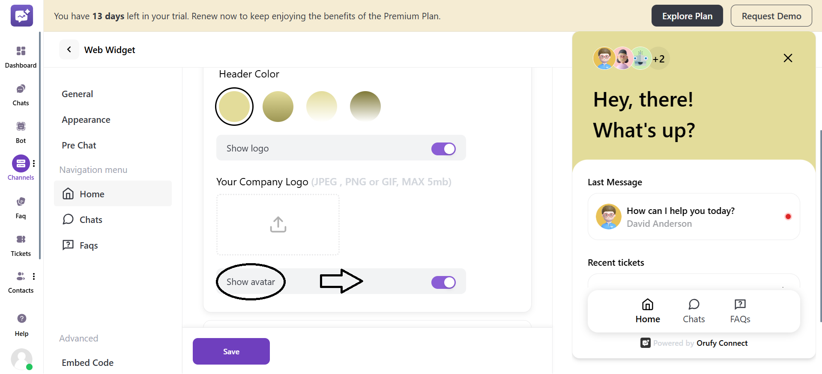Go back using the Web Widget back arrow
This screenshot has width=822, height=374.
tap(69, 50)
